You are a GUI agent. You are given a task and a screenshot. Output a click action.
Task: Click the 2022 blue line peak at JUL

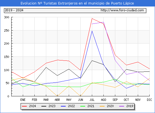tap(92, 31)
